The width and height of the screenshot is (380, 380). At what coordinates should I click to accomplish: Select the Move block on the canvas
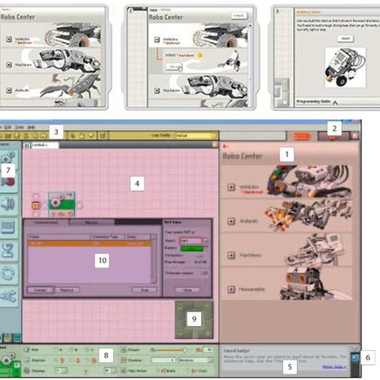[62, 204]
